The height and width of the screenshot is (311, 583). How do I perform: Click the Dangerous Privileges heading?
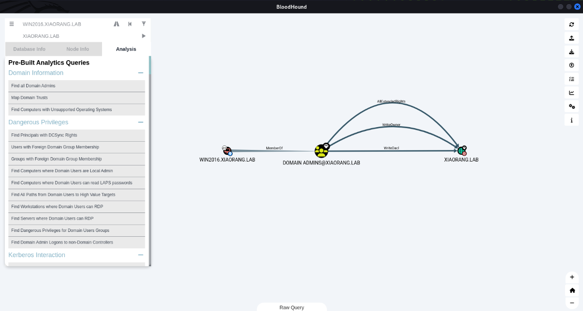coord(38,122)
